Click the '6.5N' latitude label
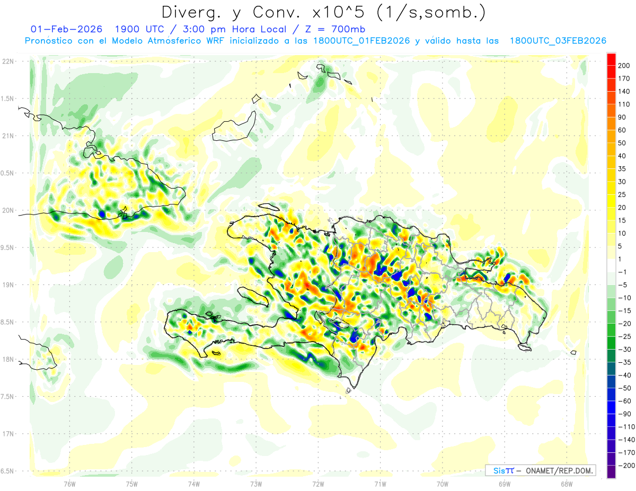Image resolution: width=636 pixels, height=491 pixels. (x=8, y=471)
